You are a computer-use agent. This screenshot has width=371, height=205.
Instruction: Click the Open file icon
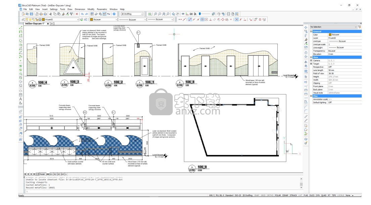coord(27,14)
